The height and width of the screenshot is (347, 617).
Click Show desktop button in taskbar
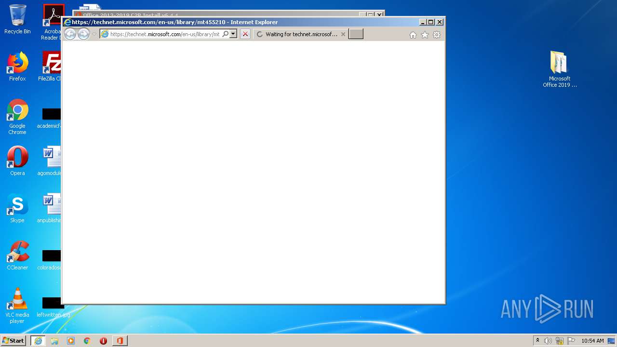(x=611, y=341)
